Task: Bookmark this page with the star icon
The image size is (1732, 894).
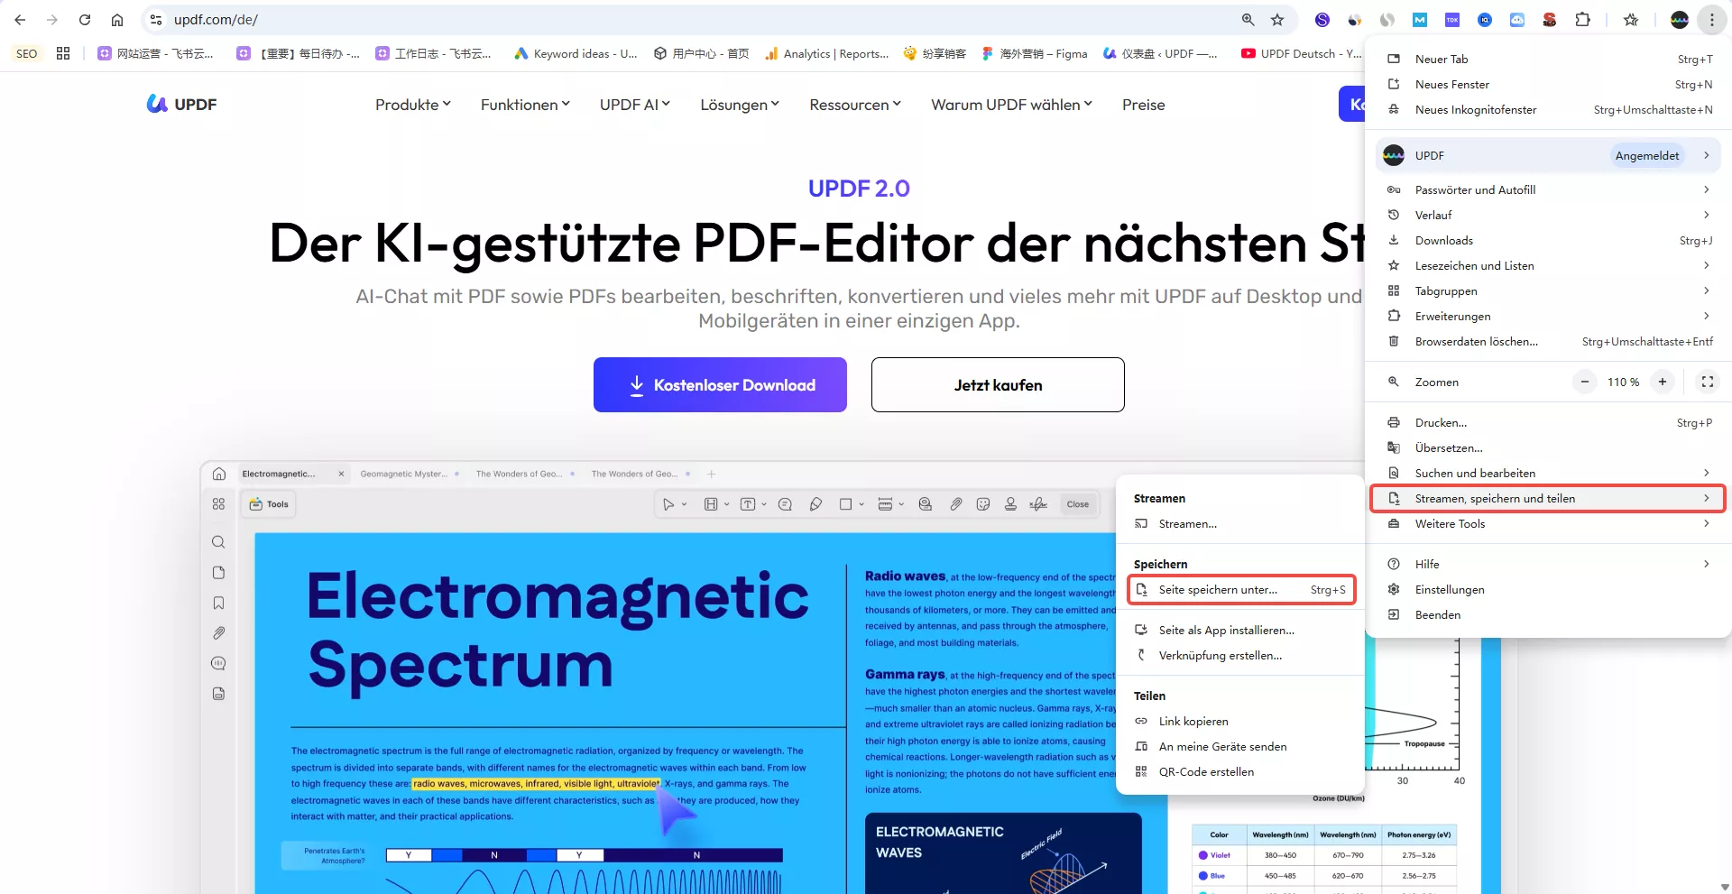Action: tap(1277, 20)
